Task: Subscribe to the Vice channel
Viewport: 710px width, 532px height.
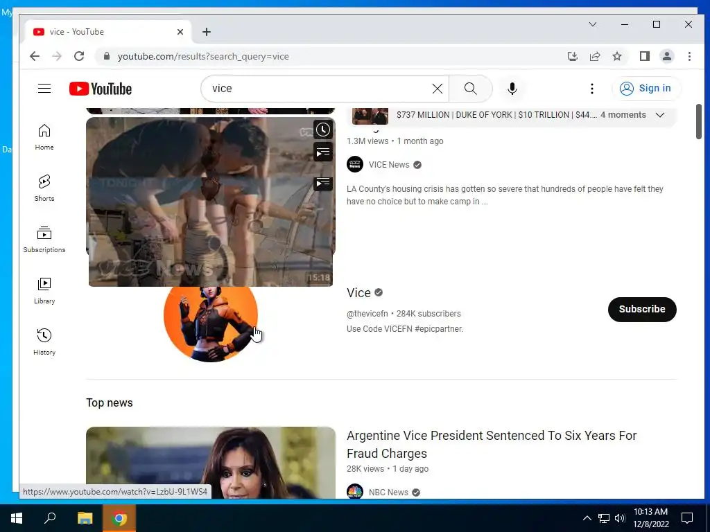Action: click(x=642, y=309)
